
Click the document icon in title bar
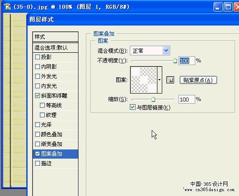(x=7, y=7)
